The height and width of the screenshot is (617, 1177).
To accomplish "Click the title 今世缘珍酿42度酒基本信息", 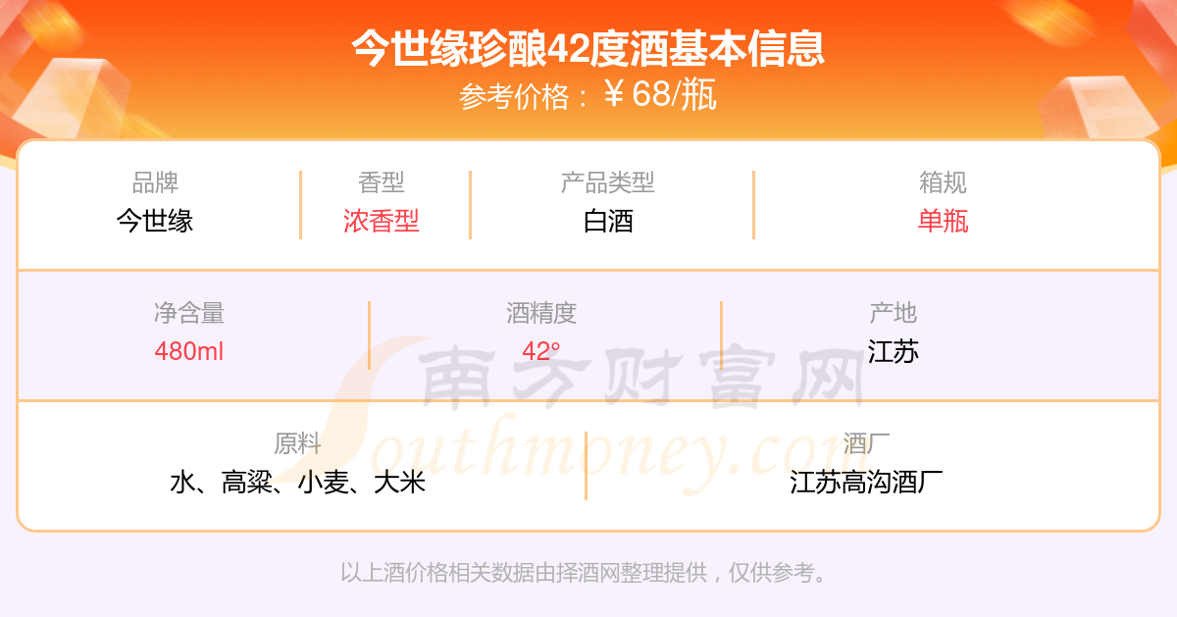I will [588, 48].
